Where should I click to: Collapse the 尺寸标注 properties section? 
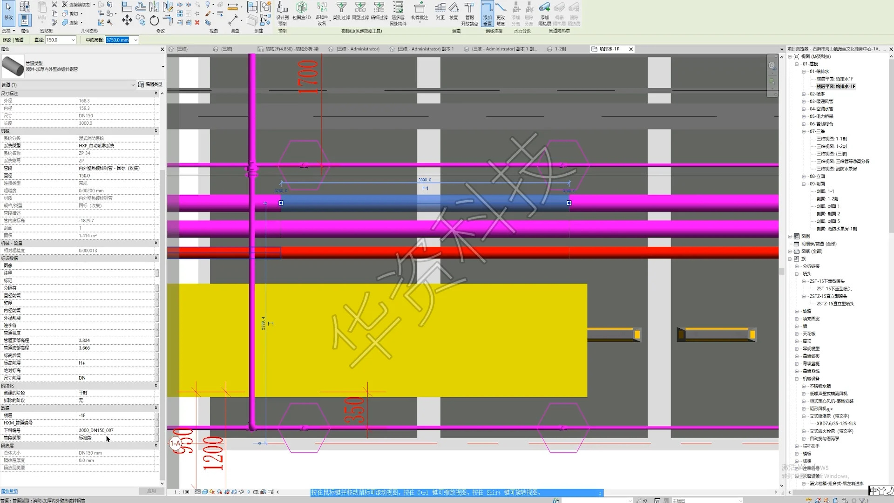(x=156, y=94)
